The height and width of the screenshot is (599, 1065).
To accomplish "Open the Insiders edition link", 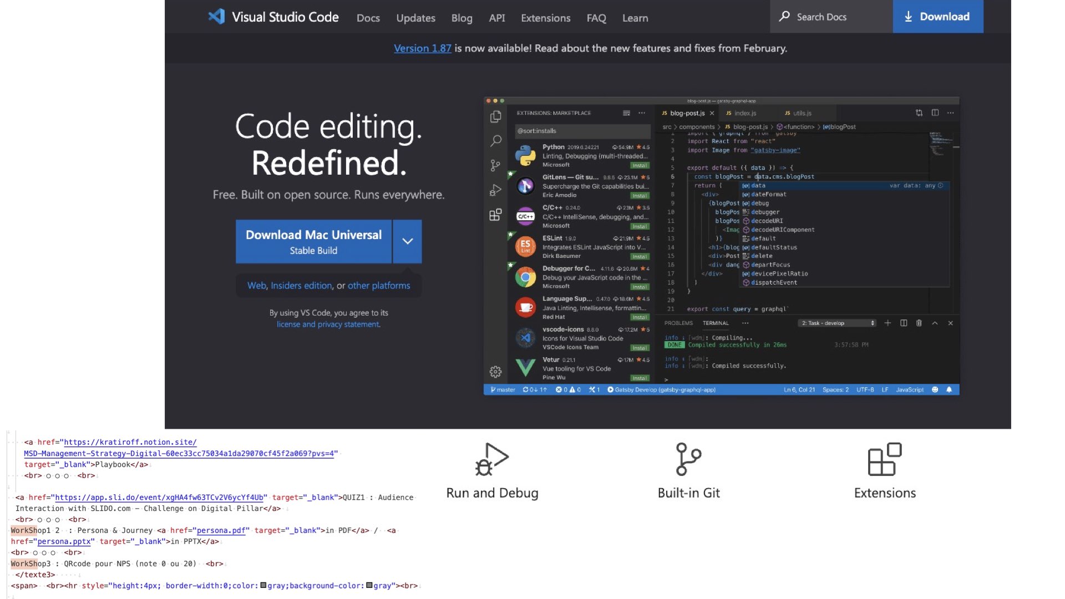I will [301, 286].
